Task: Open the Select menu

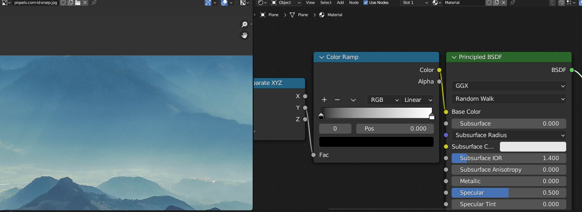Action: coord(326,3)
